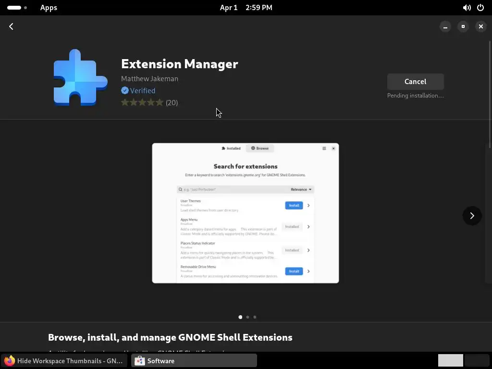
Task: Select the first carousel page dot
Action: pyautogui.click(x=240, y=317)
